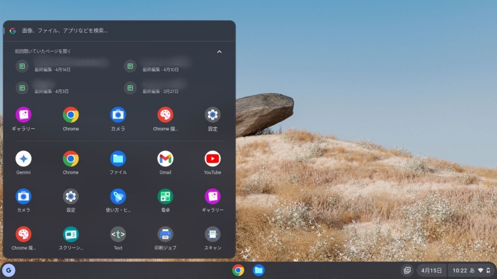Click the Chrome icon pinned on the shelf
Viewport: 497px width, 279px height.
(x=238, y=270)
